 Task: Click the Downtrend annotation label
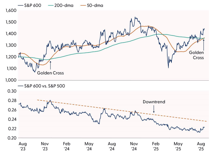[154, 102]
